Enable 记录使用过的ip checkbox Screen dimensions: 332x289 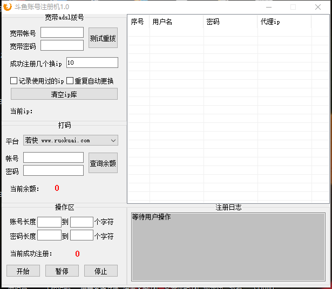pos(14,81)
